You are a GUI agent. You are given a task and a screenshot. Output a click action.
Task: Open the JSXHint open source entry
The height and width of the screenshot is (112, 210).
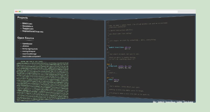click(25, 46)
